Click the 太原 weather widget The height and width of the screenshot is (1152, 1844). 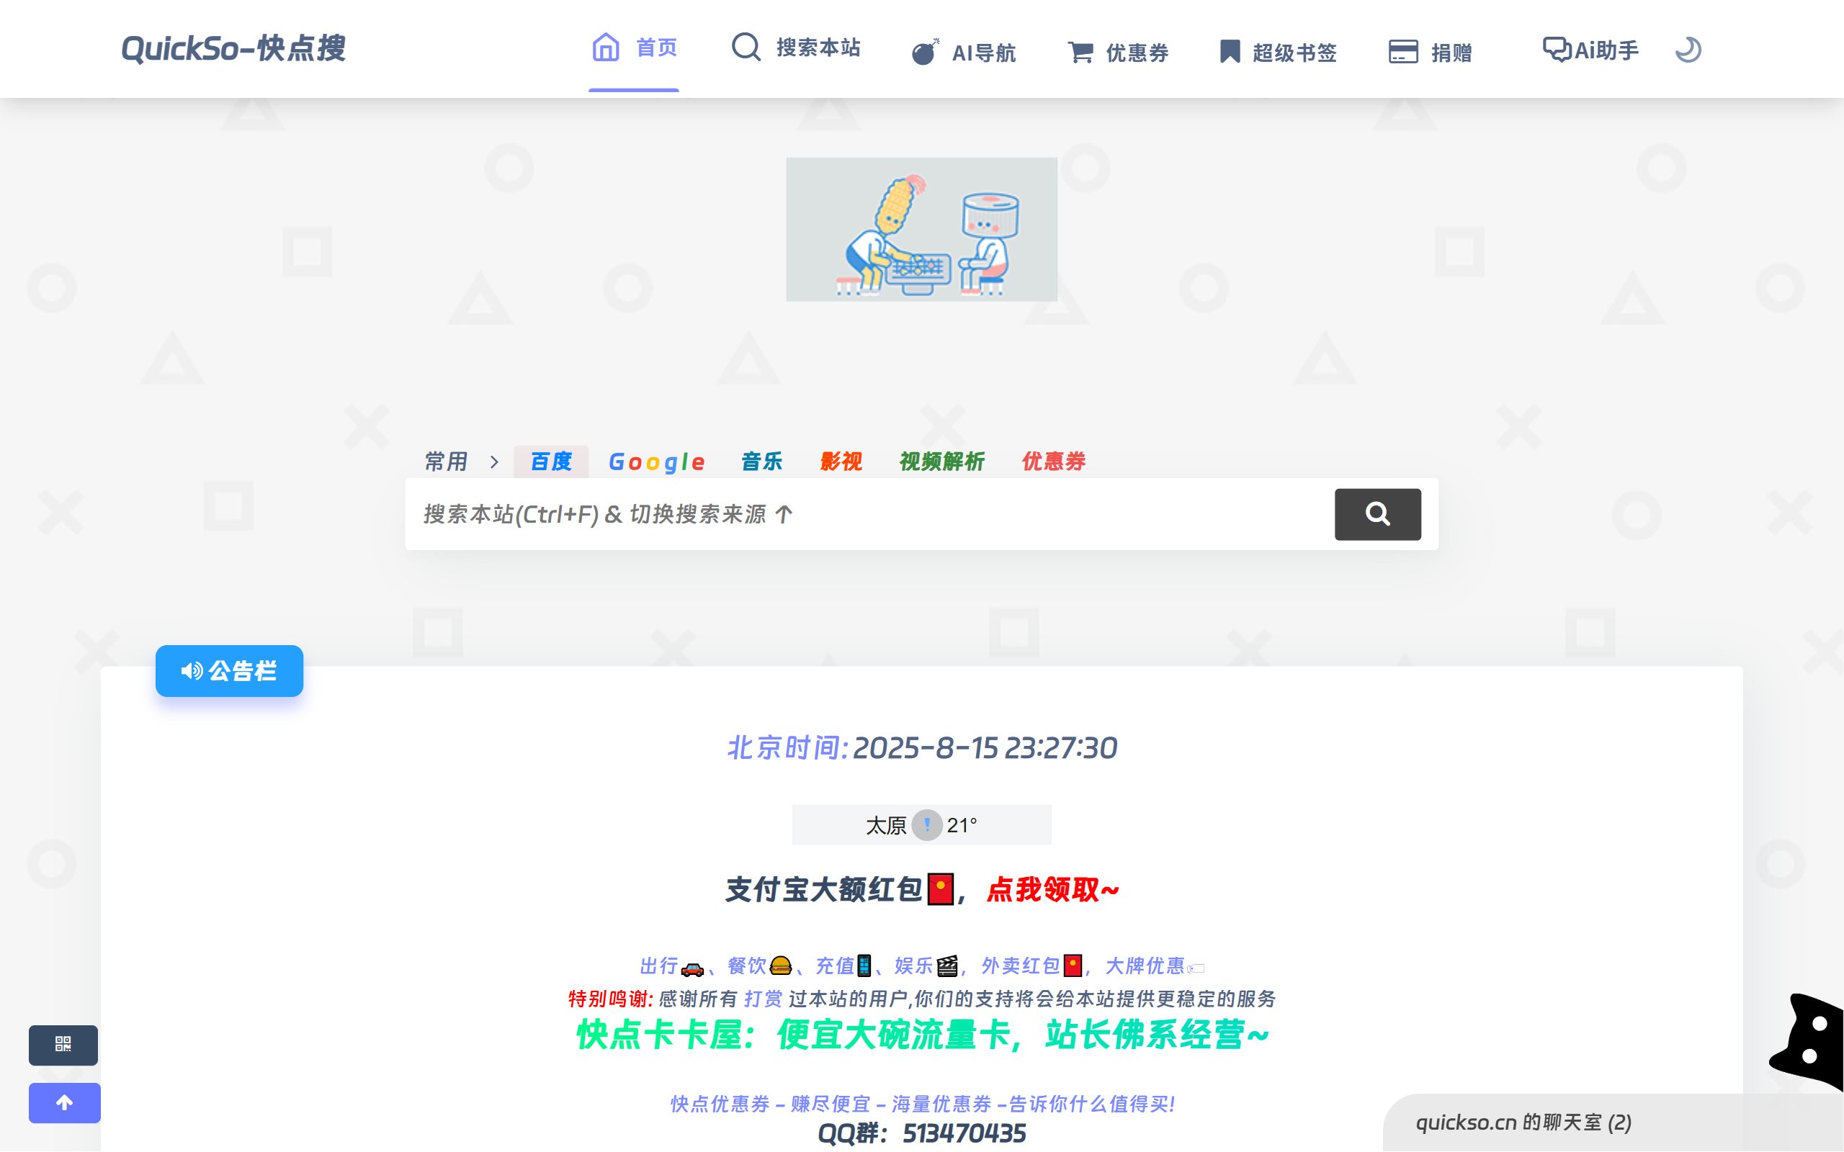[x=921, y=825]
